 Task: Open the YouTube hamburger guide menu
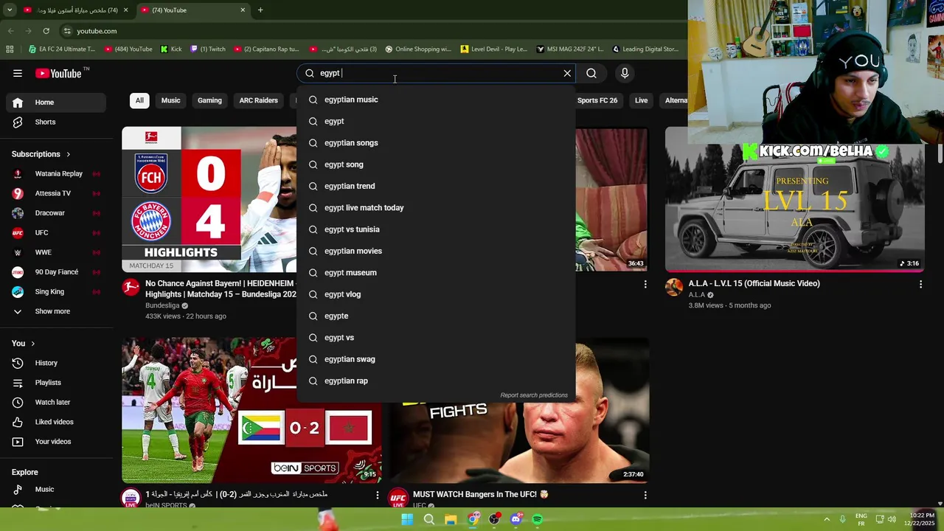(18, 73)
